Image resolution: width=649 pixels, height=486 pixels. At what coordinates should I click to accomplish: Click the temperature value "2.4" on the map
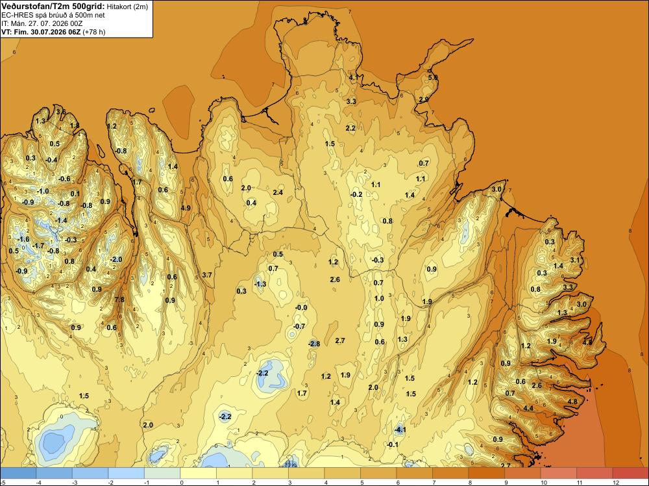[x=278, y=192]
